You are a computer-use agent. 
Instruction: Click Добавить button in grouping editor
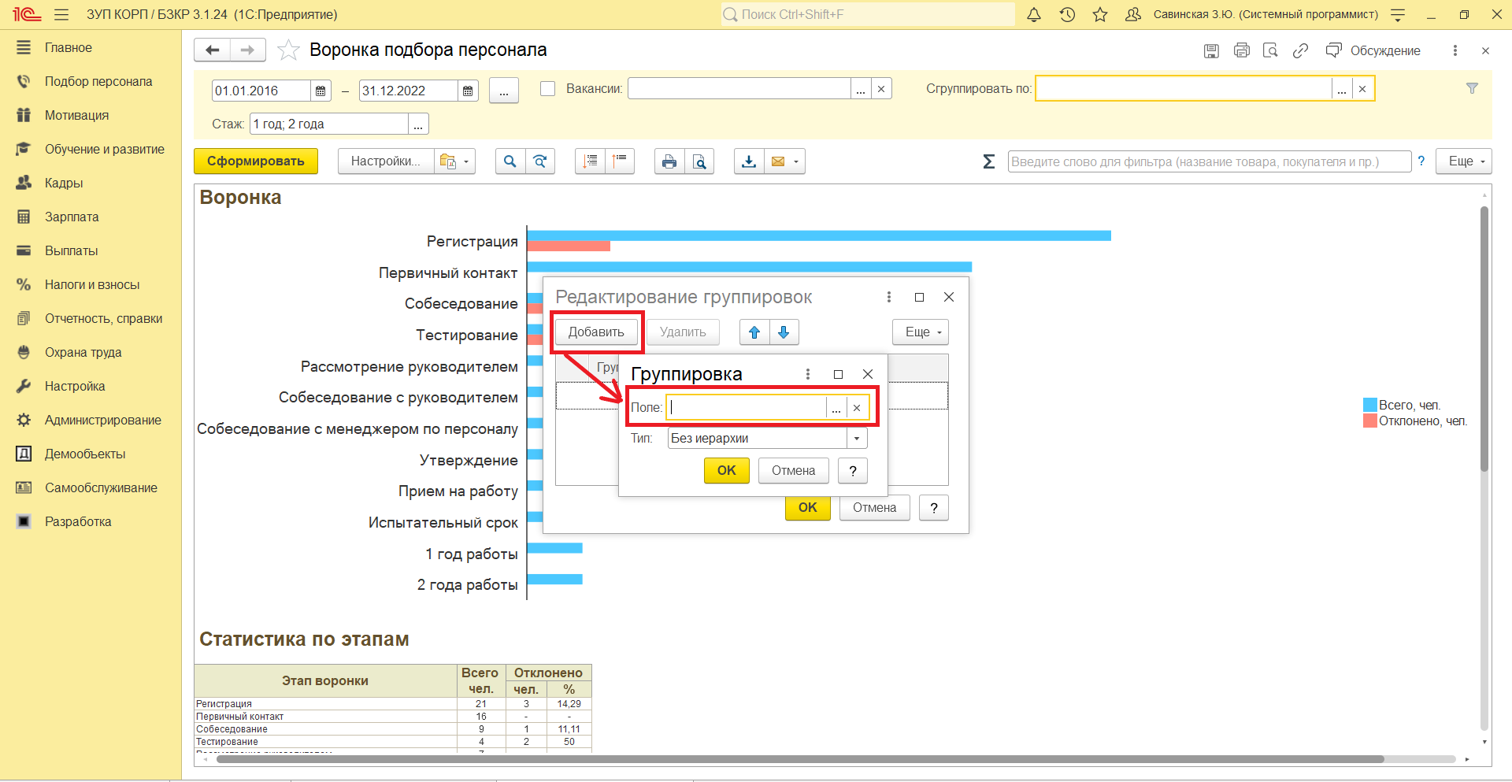[596, 332]
